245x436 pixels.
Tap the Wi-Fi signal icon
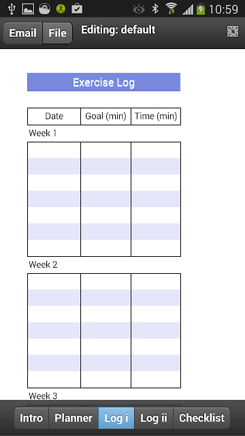point(171,9)
